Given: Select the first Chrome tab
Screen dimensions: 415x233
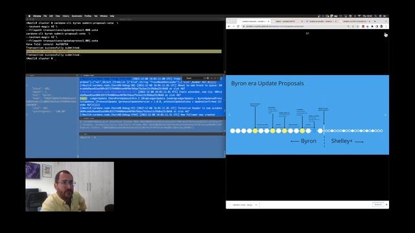Looking at the screenshot, I should click(254, 21).
